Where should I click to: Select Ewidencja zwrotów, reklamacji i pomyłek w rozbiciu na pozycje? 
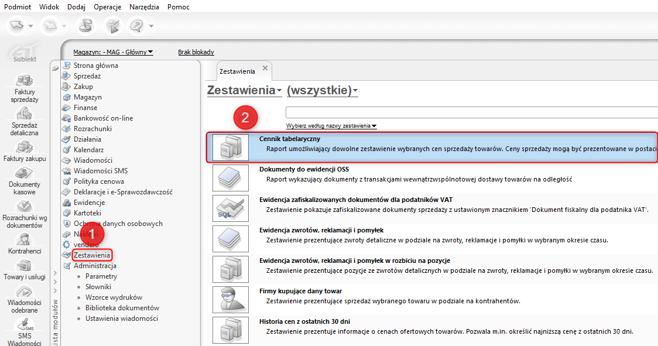pos(355,261)
